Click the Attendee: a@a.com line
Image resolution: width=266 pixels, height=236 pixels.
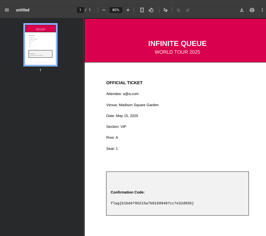tap(122, 94)
